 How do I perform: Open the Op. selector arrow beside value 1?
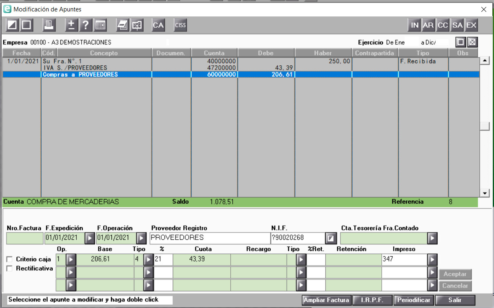pyautogui.click(x=71, y=259)
